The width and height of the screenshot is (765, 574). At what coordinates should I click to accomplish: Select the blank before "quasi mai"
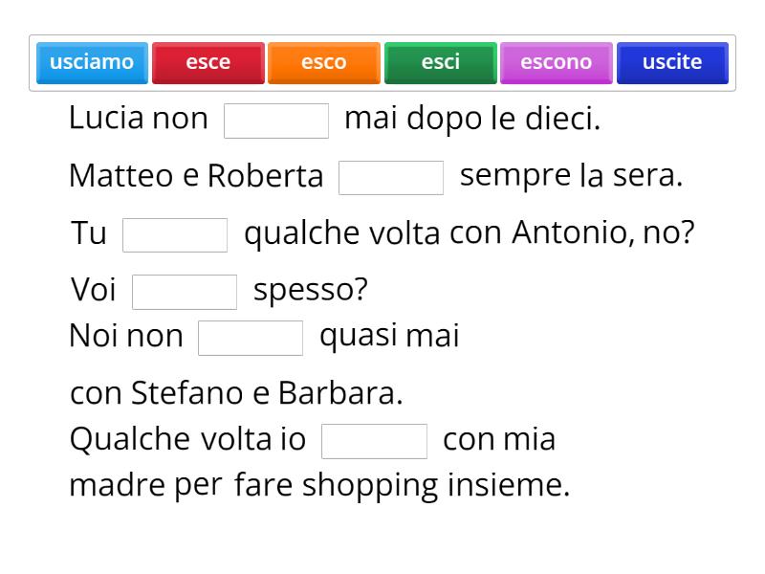(x=251, y=336)
